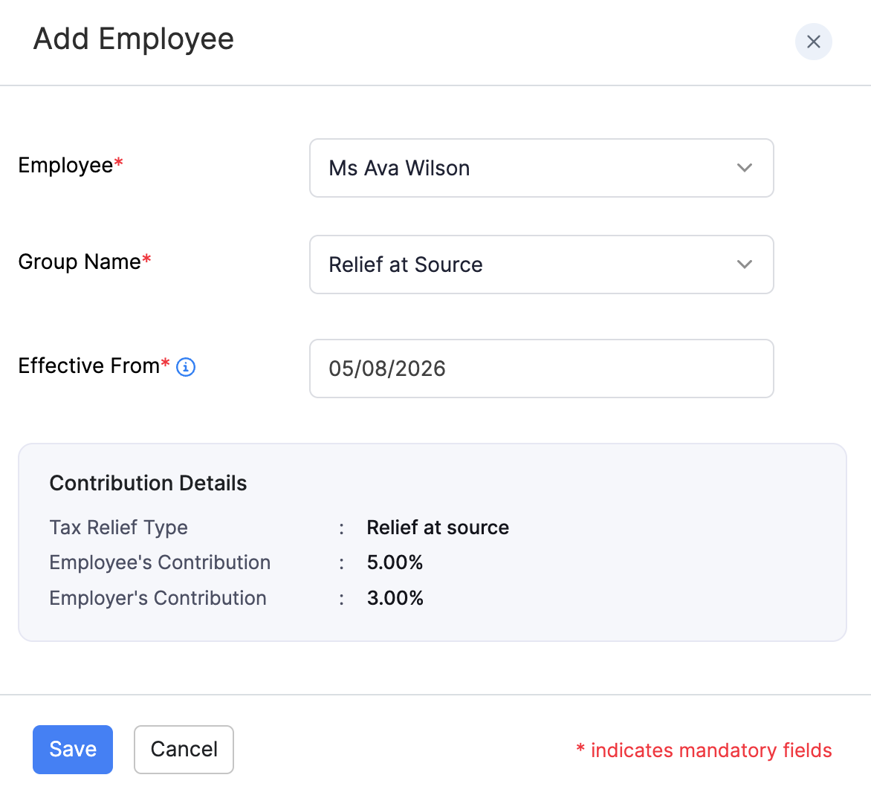The height and width of the screenshot is (795, 871).
Task: Click the 3.00% employer contribution value
Action: tap(395, 598)
